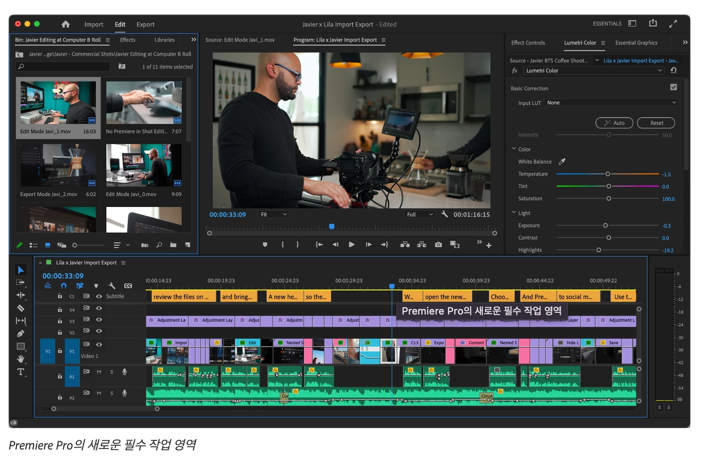
Task: Toggle closed captions CC button in timeline
Action: pyautogui.click(x=128, y=286)
